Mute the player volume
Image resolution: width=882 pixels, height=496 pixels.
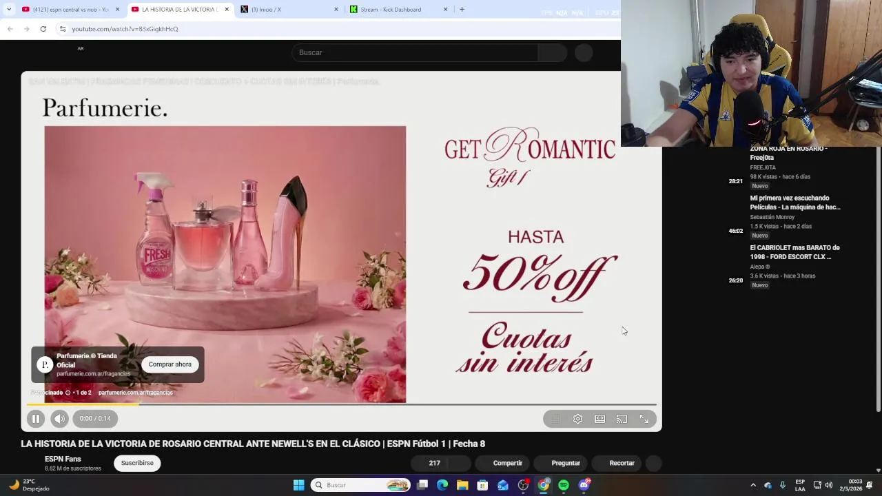pos(59,418)
